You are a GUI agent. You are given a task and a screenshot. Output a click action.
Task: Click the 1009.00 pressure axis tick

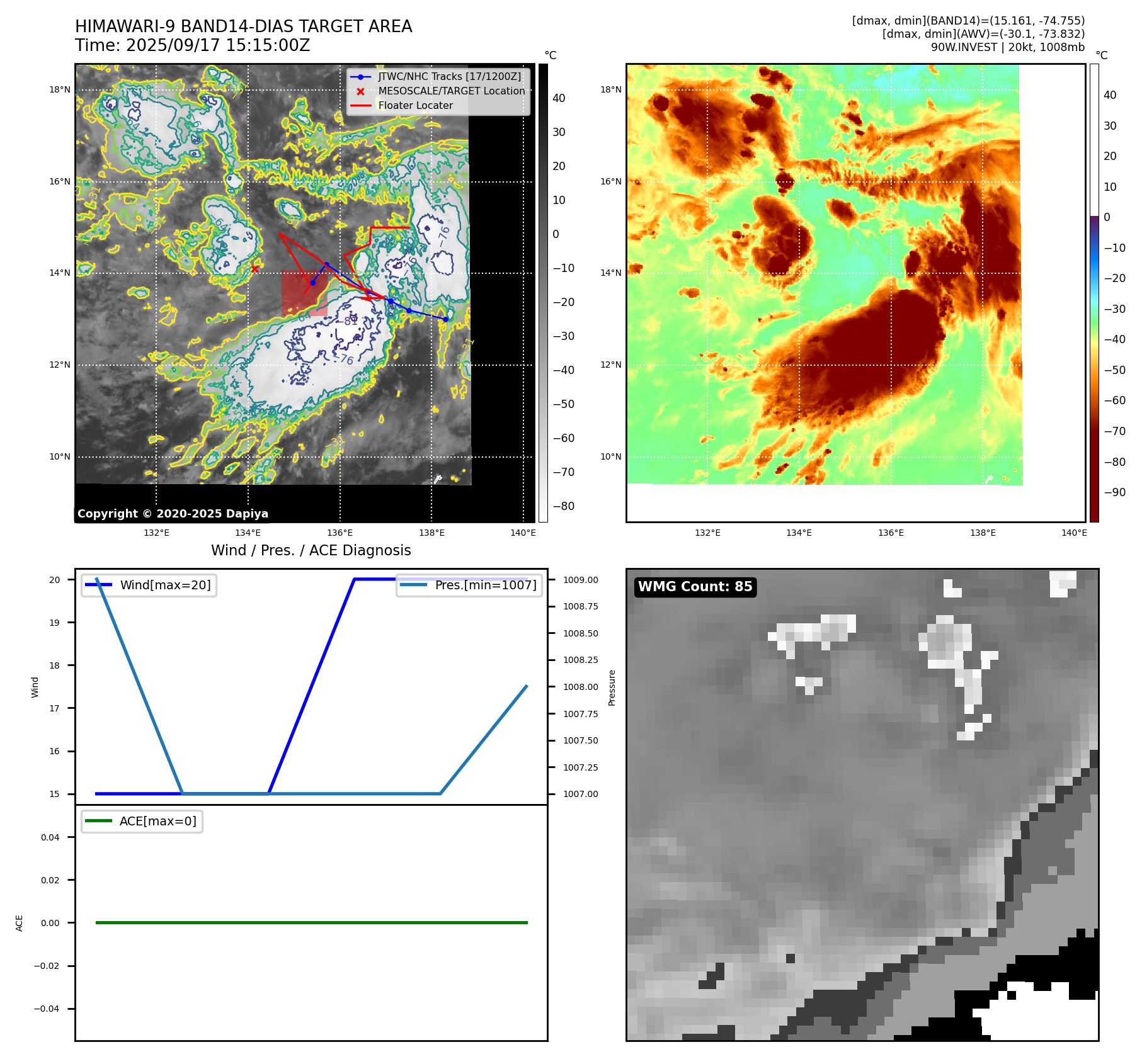[581, 580]
